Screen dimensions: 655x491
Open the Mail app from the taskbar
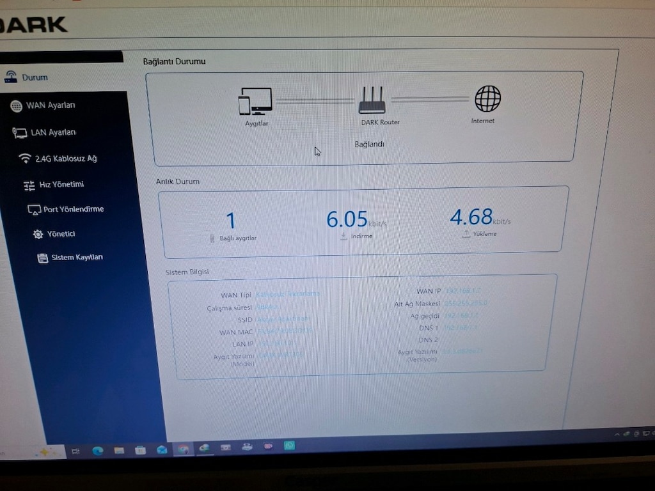(x=162, y=449)
